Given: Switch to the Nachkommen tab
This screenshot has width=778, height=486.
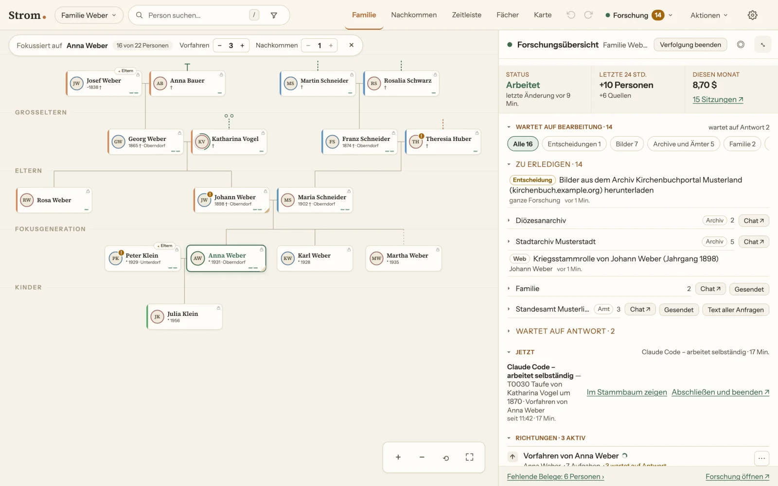Looking at the screenshot, I should [x=414, y=15].
